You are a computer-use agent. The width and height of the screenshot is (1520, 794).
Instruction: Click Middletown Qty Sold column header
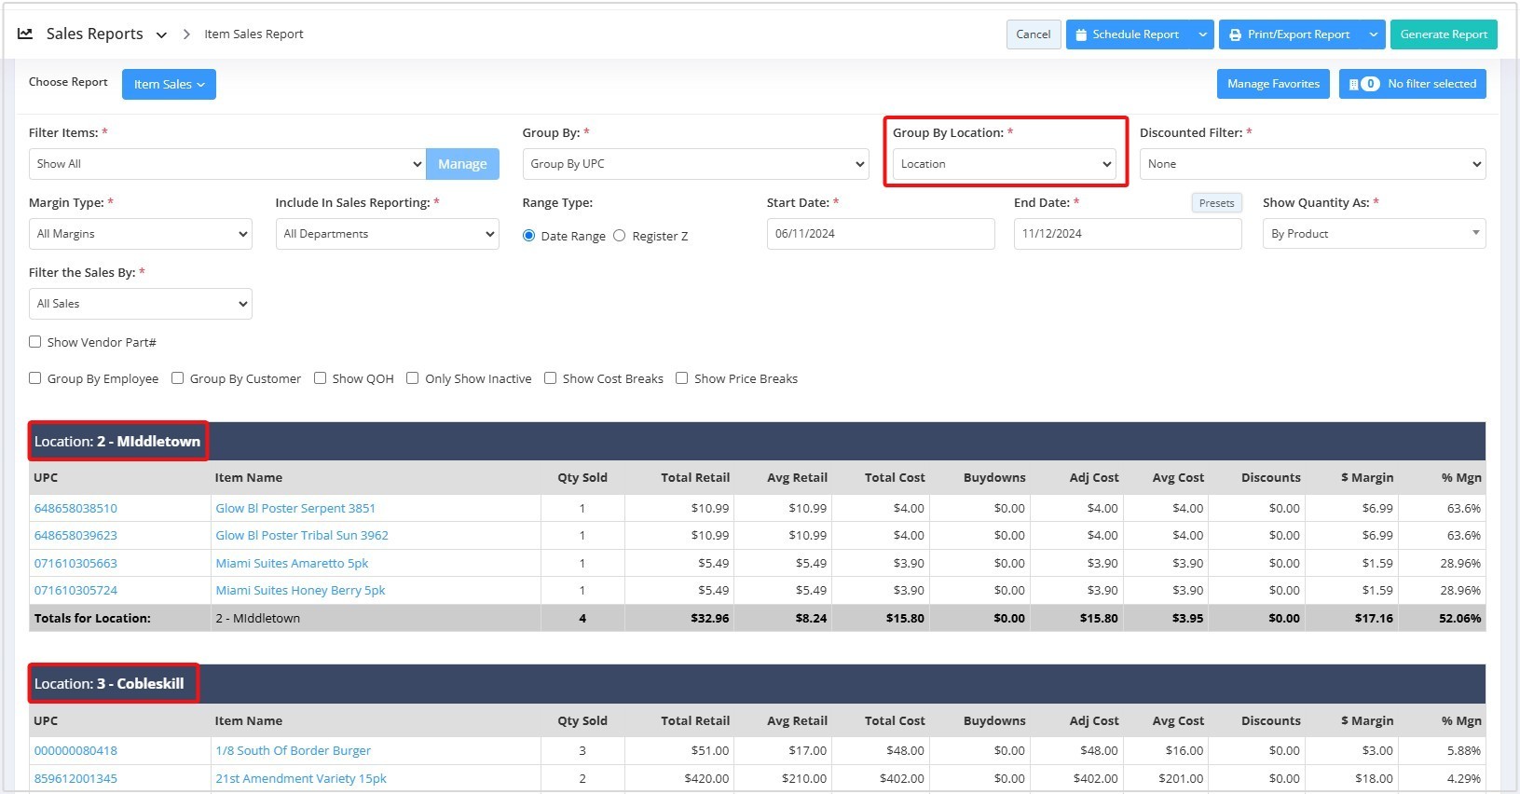582,478
